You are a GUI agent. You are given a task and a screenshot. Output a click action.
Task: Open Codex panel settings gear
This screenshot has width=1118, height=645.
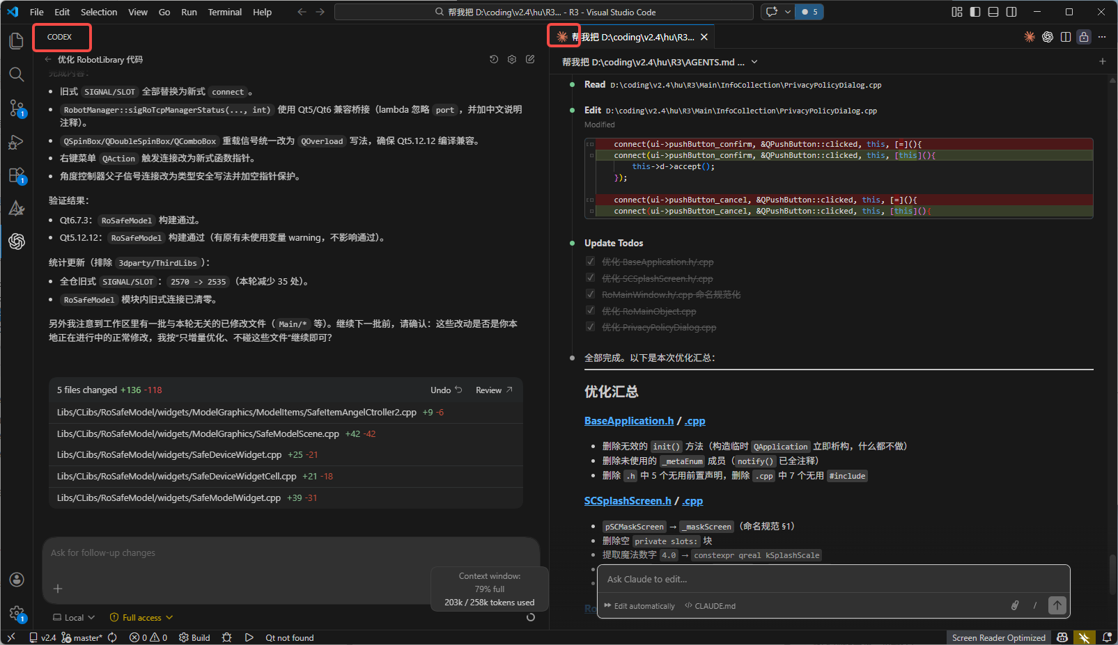point(512,59)
